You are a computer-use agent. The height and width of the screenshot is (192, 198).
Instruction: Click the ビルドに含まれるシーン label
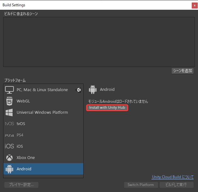pos(21,14)
